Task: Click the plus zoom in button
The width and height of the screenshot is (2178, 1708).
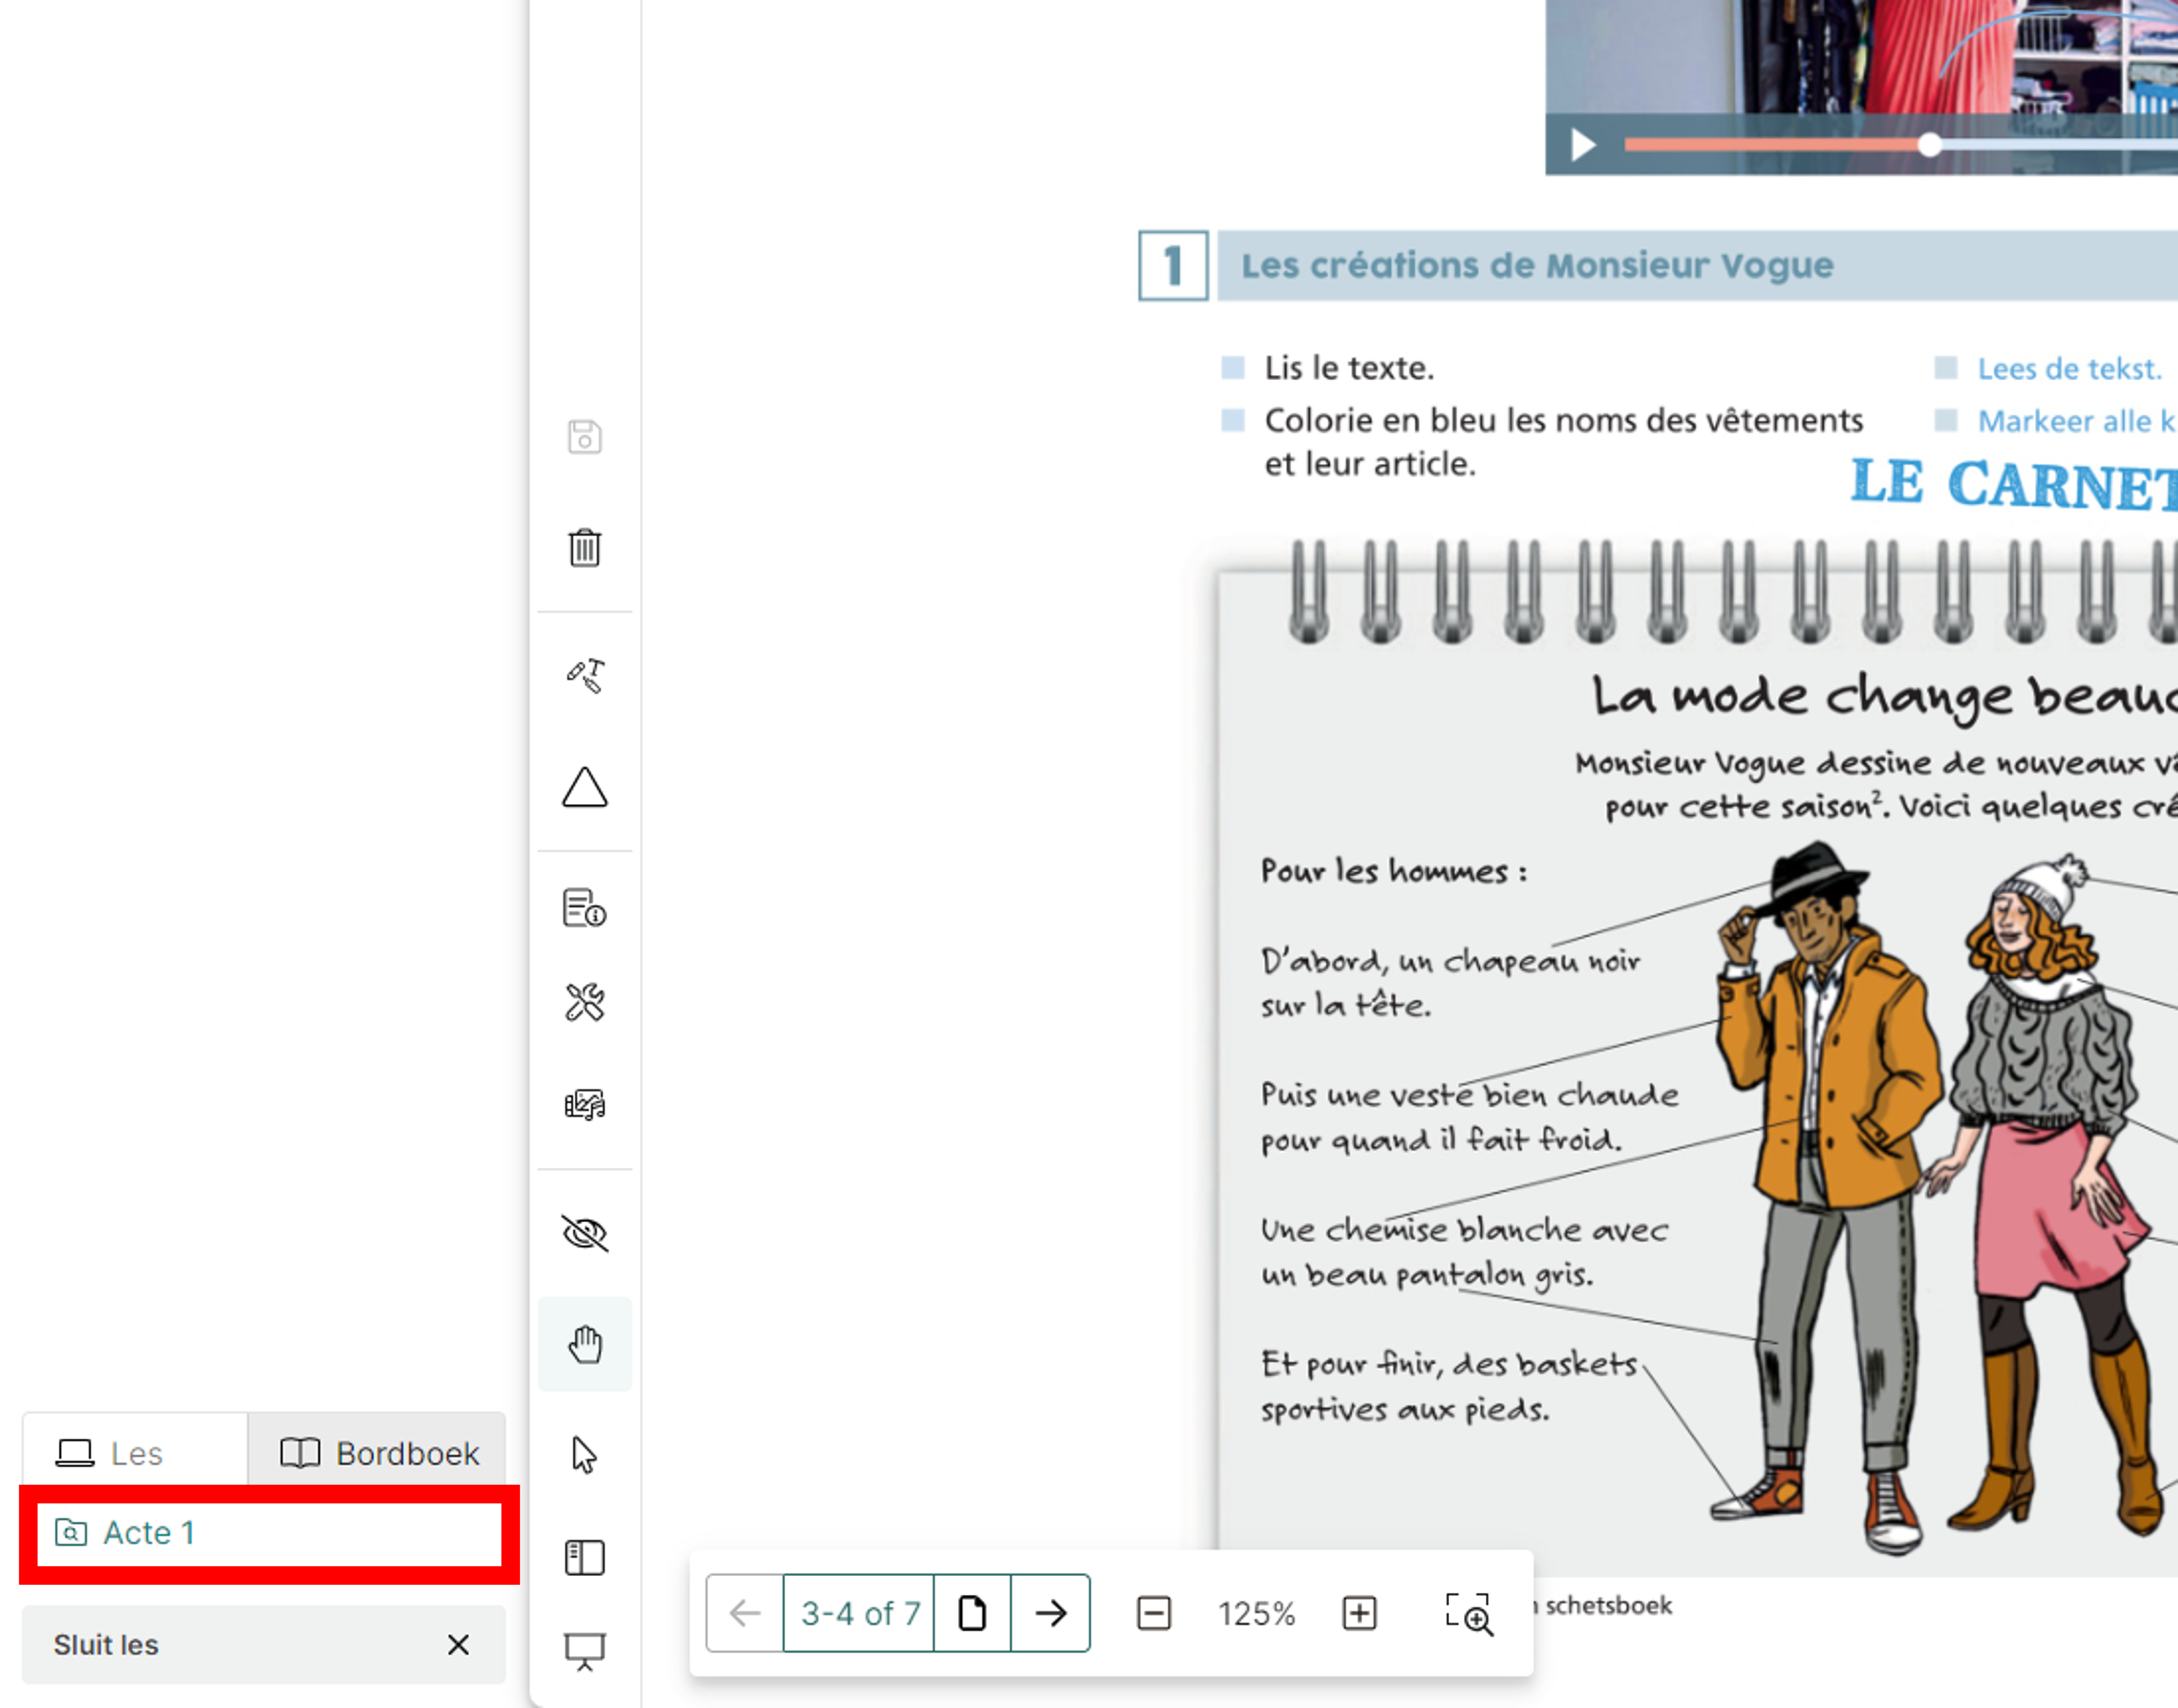Action: 1359,1613
